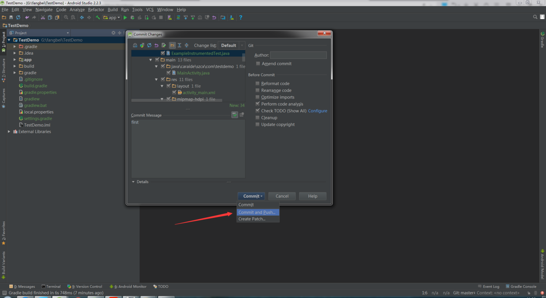Image resolution: width=546 pixels, height=298 pixels.
Task: Enable the Rearrange code checkbox
Action: point(258,90)
